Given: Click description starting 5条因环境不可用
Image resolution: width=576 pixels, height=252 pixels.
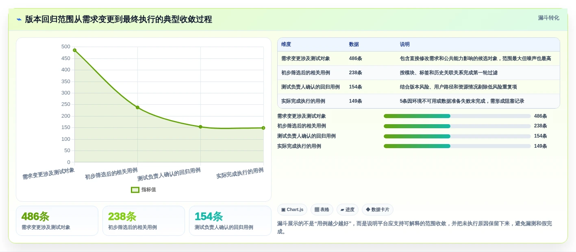Looking at the screenshot, I should [462, 101].
